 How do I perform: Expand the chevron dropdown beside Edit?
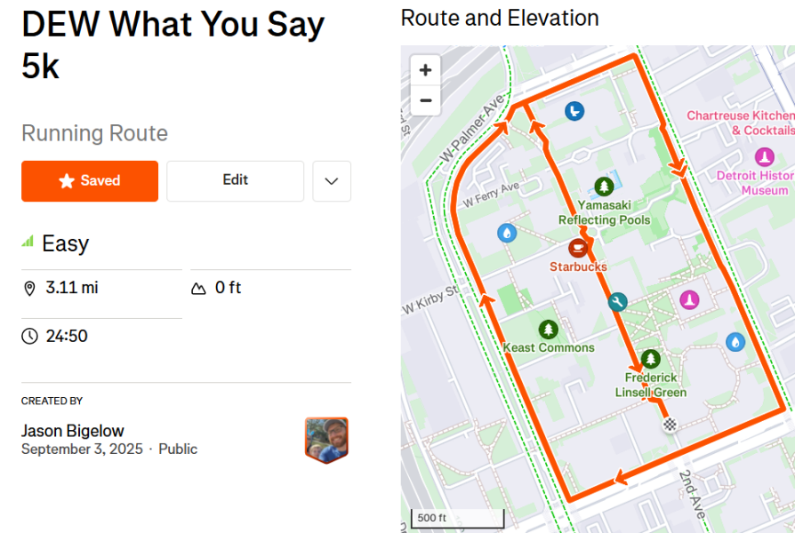[x=332, y=181]
